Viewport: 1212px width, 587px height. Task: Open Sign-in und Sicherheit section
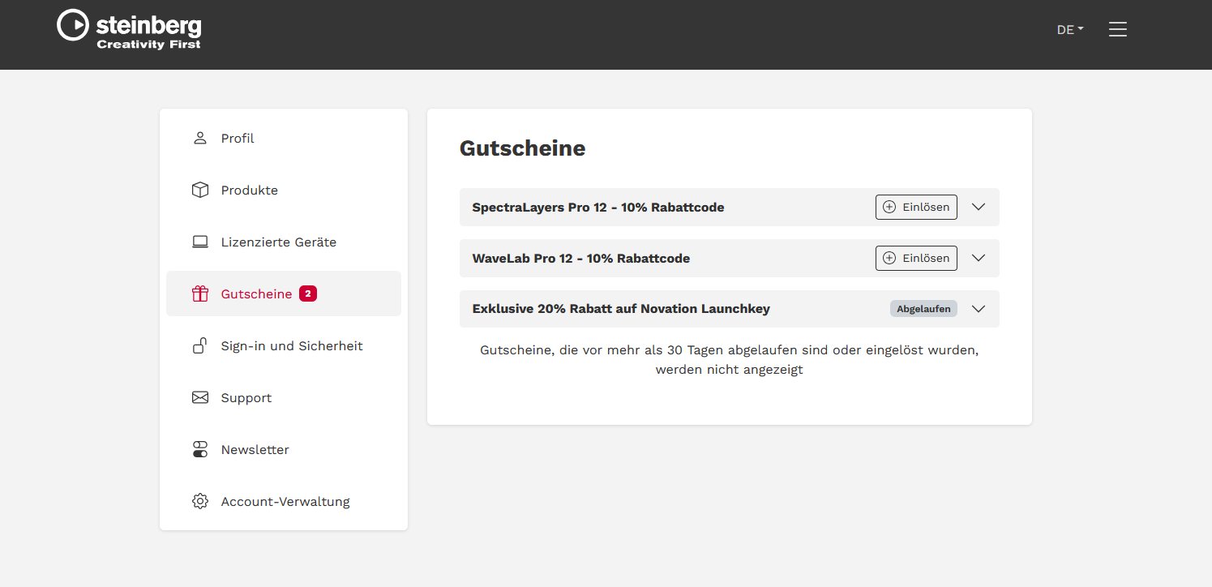click(x=284, y=345)
